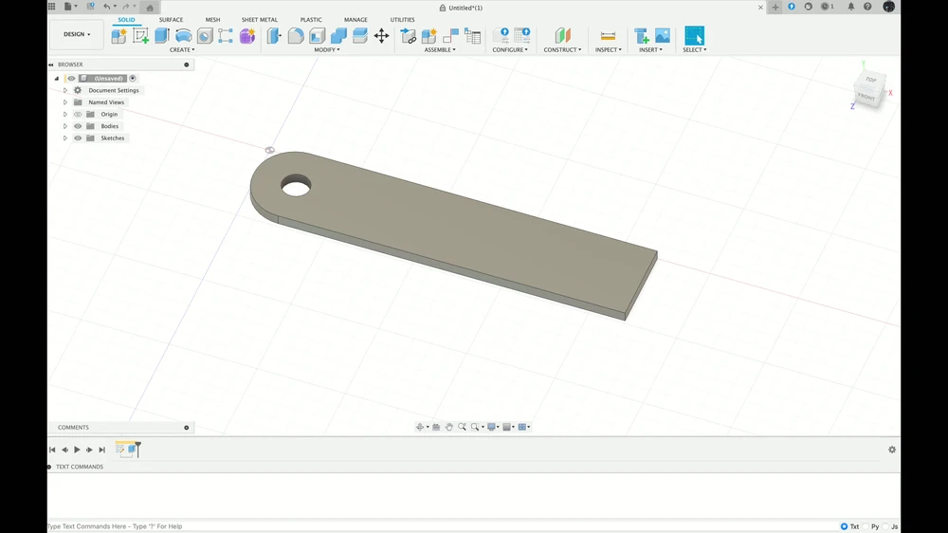The width and height of the screenshot is (948, 533).
Task: Expand the Bodies node
Action: coord(65,126)
